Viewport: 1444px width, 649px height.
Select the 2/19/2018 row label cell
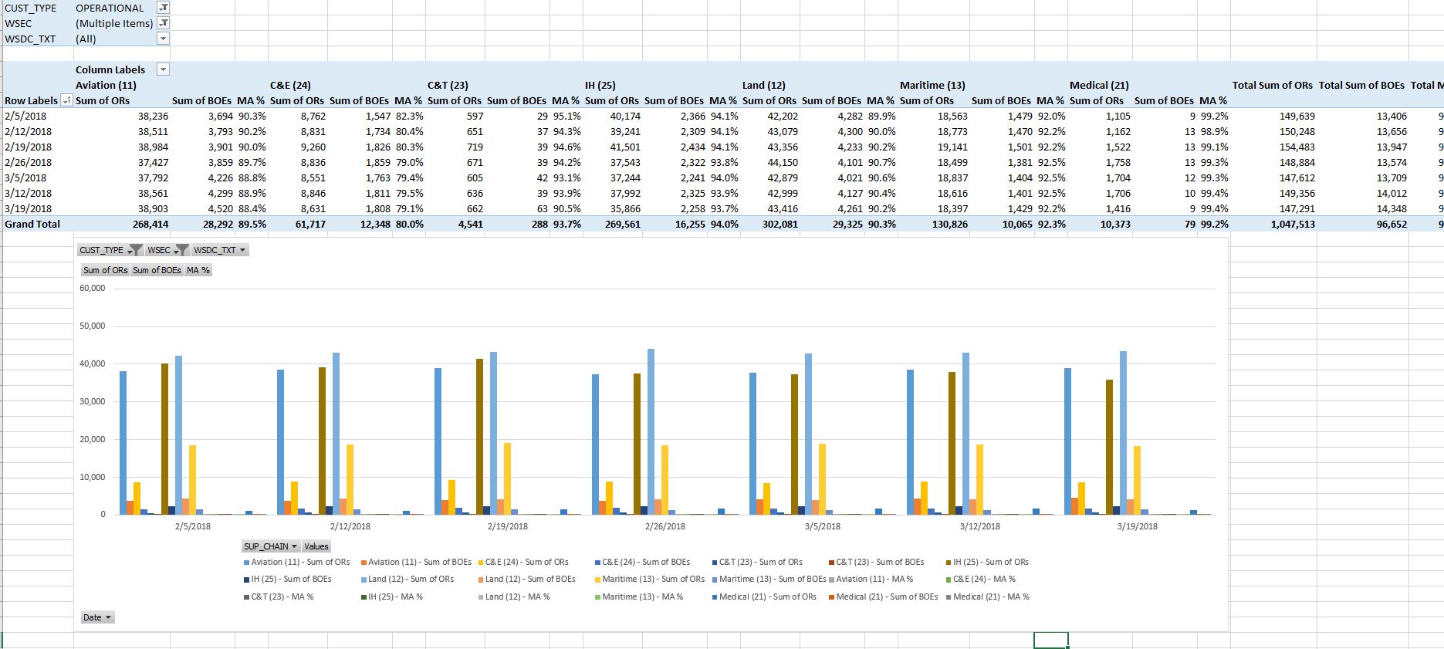28,147
